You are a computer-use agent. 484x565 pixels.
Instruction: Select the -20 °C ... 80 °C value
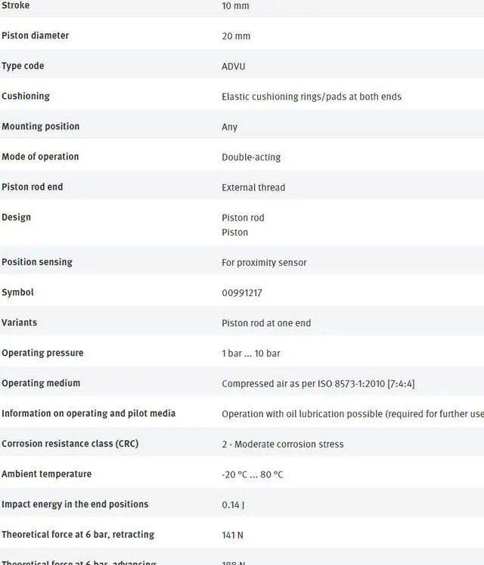pos(252,474)
